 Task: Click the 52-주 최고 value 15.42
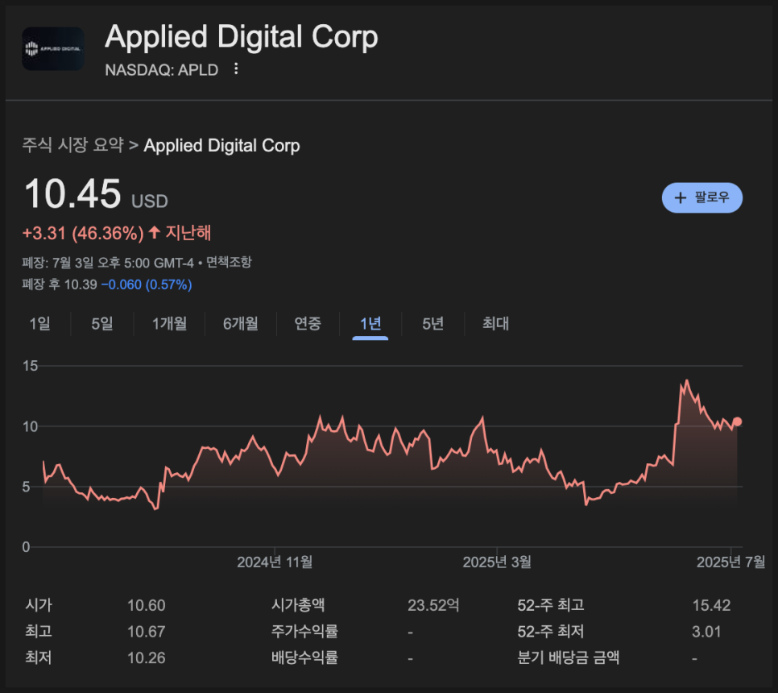(711, 606)
